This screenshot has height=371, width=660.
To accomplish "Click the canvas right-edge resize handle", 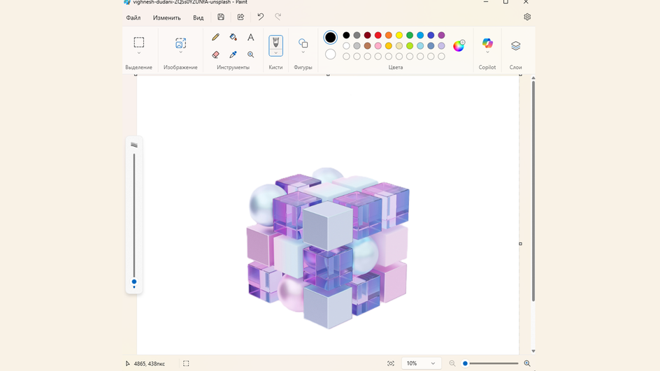I will (x=520, y=244).
